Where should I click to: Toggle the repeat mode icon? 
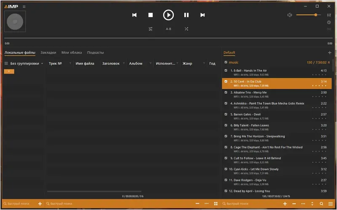pos(150,29)
